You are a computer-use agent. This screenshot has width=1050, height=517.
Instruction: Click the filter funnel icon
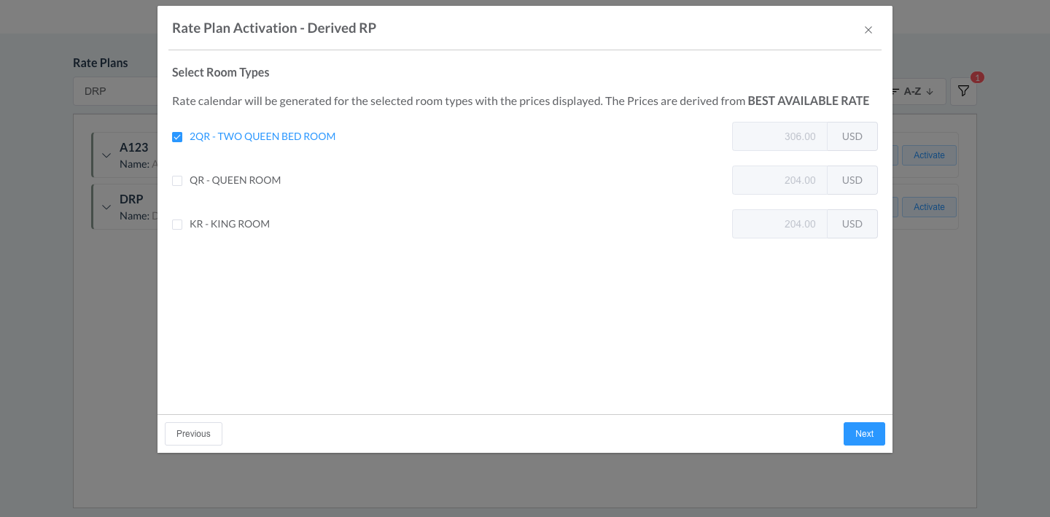pos(963,91)
